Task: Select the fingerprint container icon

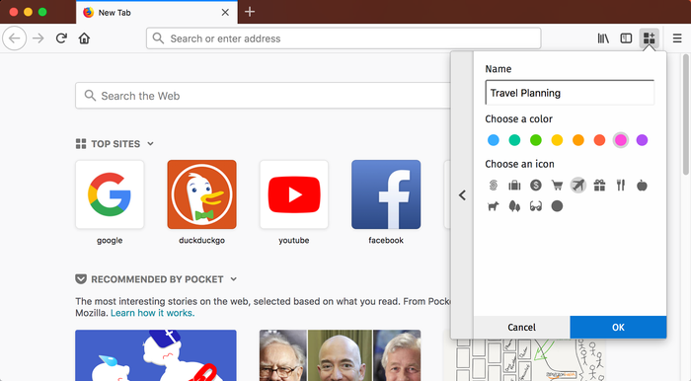Action: pyautogui.click(x=494, y=186)
